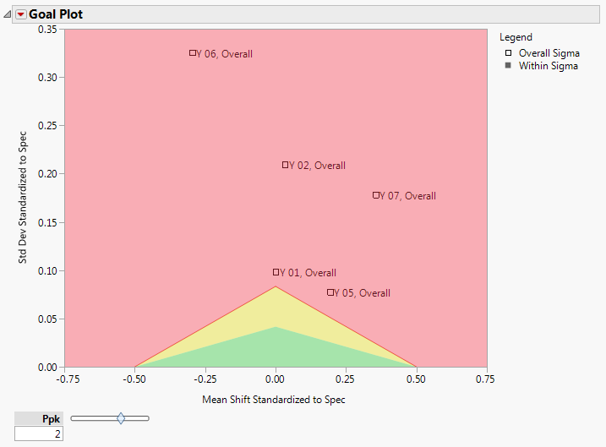
Task: Click the Legend heading
Action: click(x=516, y=37)
